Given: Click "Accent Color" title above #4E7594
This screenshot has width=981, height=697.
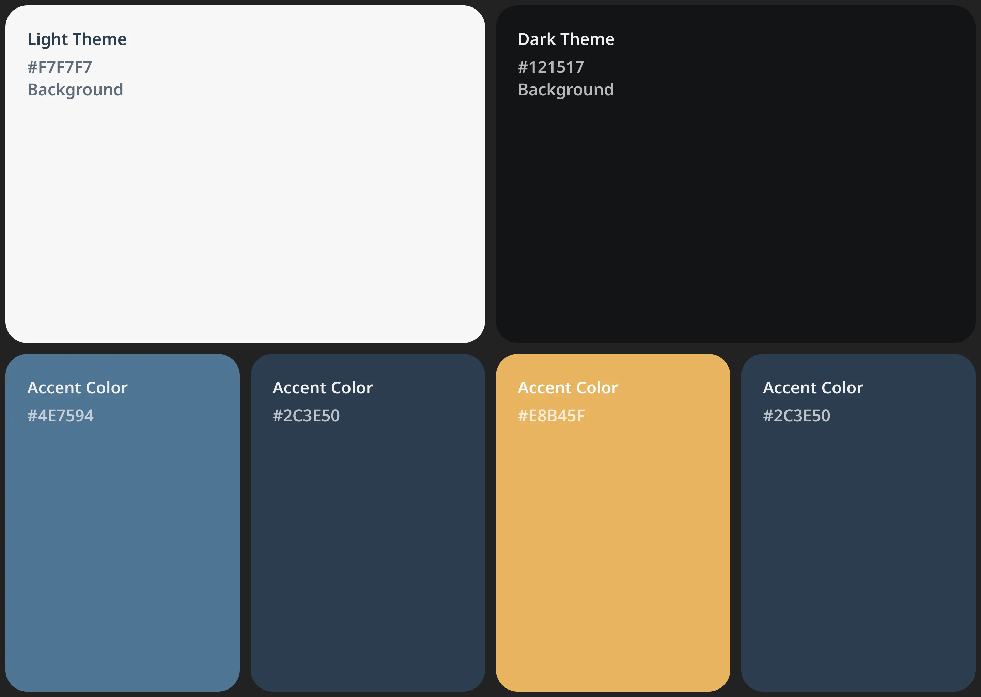Looking at the screenshot, I should [77, 388].
